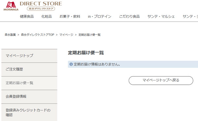Open マイページトップ in sidebar
The width and height of the screenshot is (198, 121).
(x=29, y=56)
